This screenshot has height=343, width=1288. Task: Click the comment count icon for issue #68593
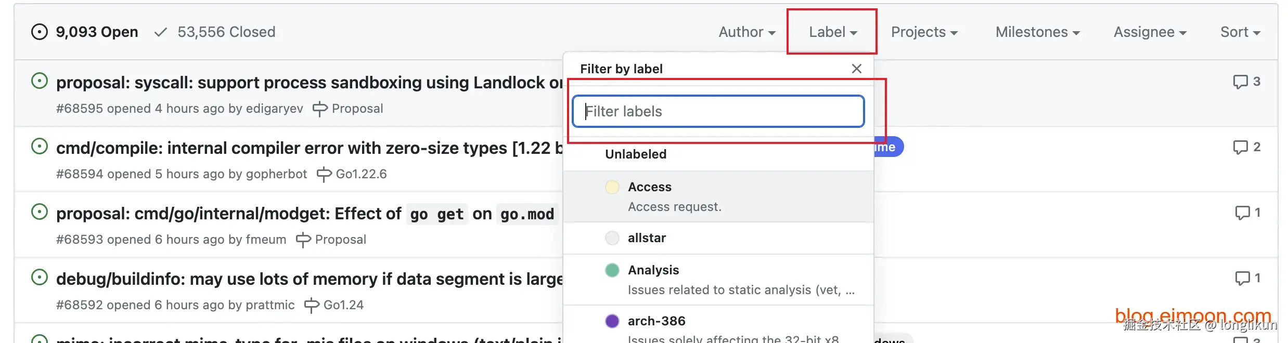point(1242,213)
